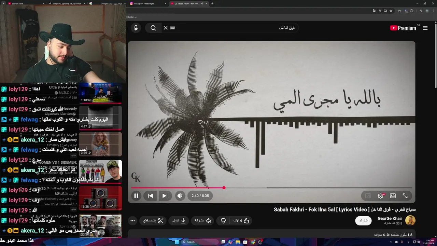
Task: Open the GeorGe Khair channel avatar
Action: [410, 221]
